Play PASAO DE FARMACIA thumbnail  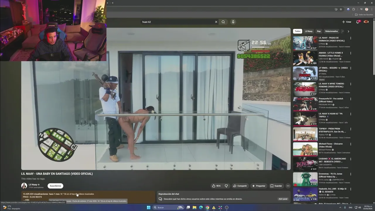[305, 43]
